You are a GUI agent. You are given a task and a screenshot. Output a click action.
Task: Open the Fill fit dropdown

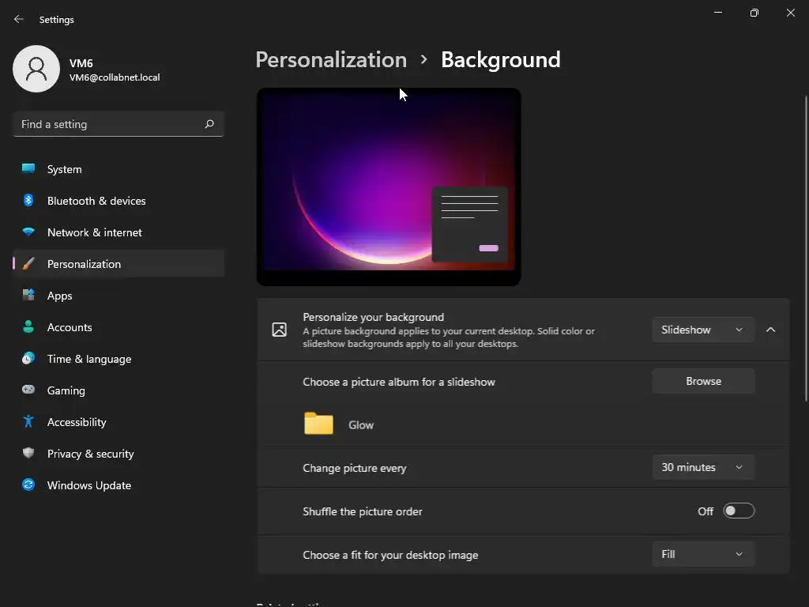pos(702,554)
